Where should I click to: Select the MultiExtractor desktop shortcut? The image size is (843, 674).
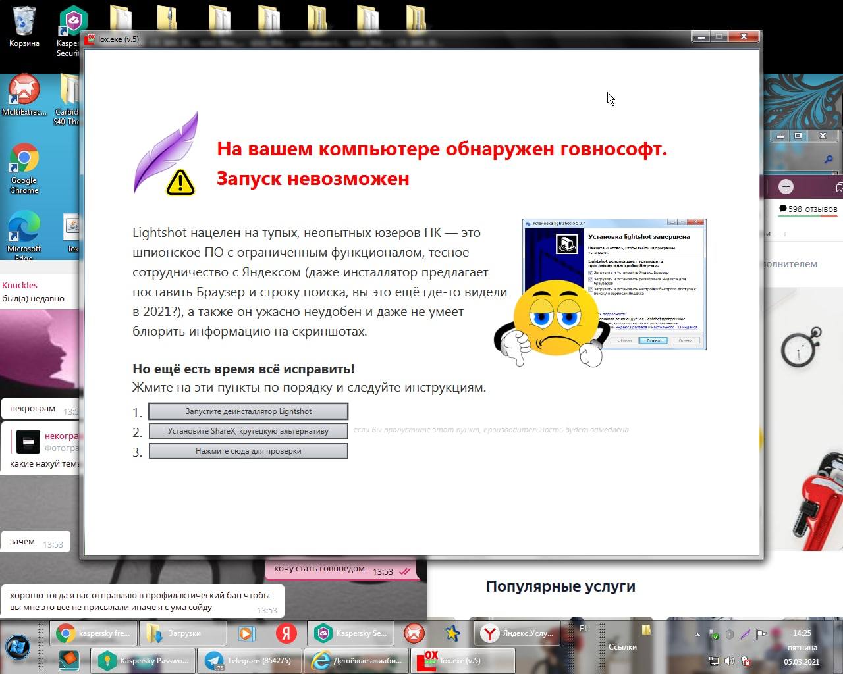(x=24, y=95)
